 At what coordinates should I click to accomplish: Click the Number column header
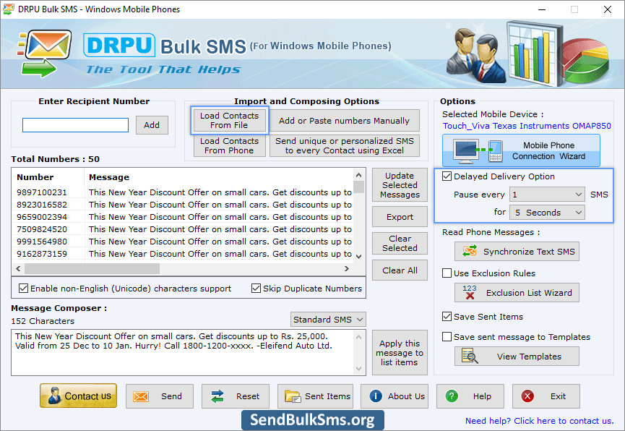(48, 177)
